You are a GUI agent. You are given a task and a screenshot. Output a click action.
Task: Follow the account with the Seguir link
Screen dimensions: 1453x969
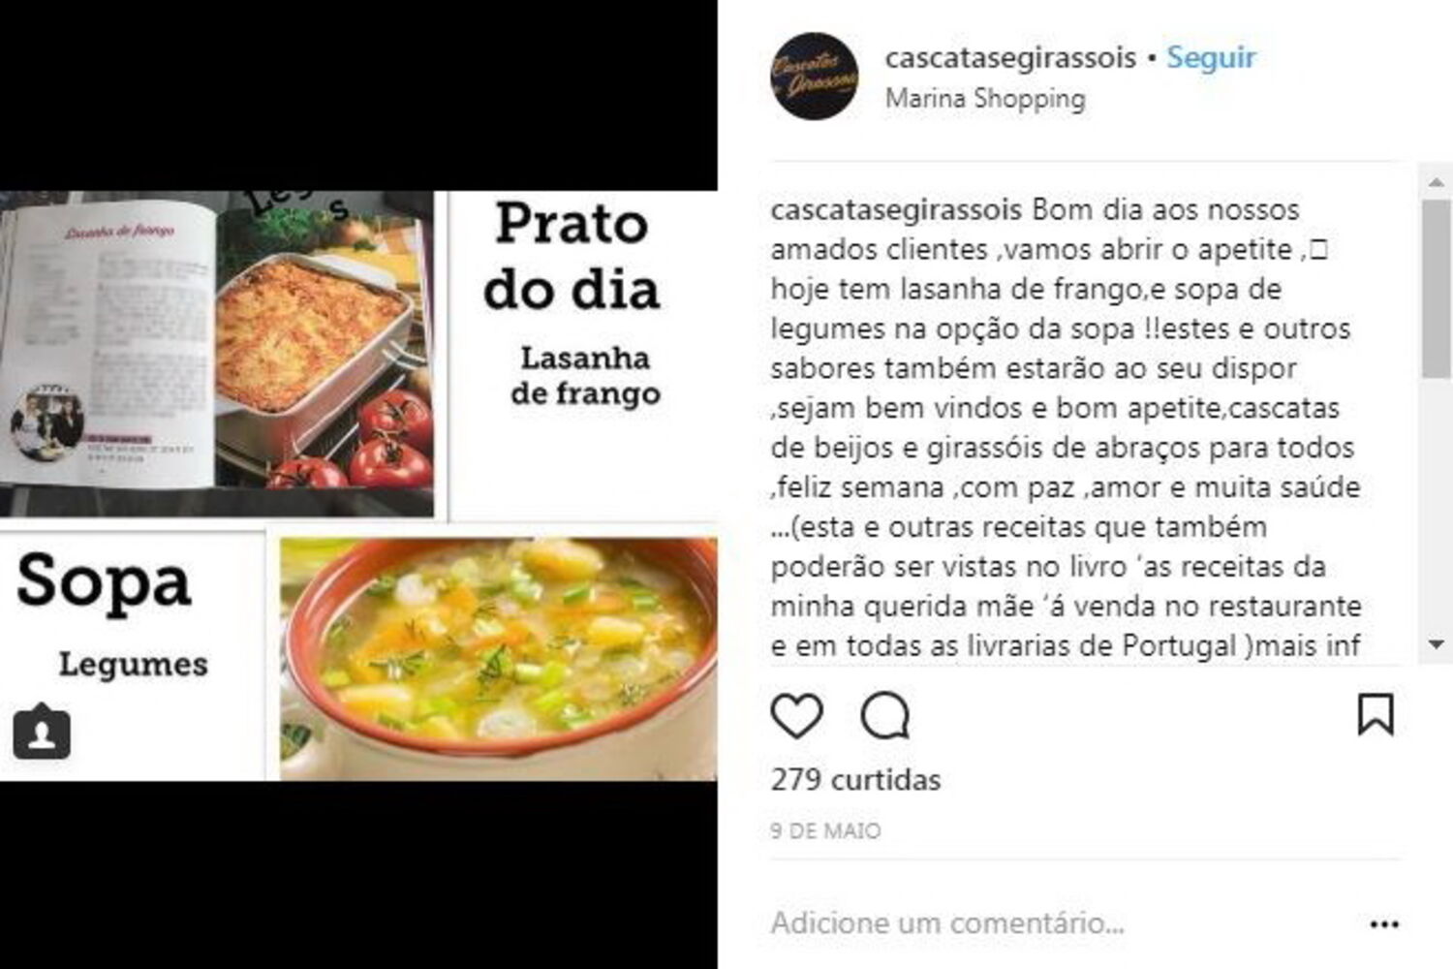(x=1211, y=57)
